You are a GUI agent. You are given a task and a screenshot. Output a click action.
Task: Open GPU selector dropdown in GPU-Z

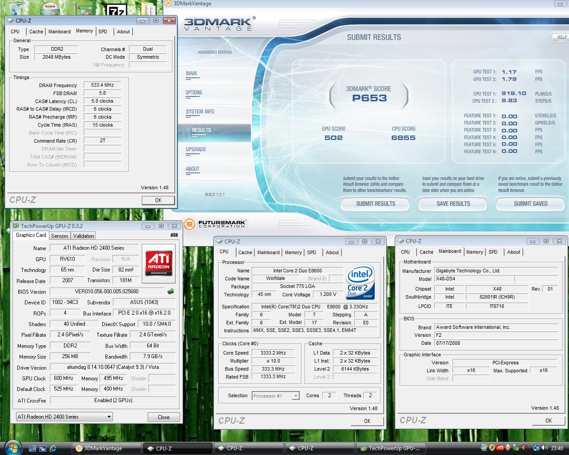tap(64, 417)
